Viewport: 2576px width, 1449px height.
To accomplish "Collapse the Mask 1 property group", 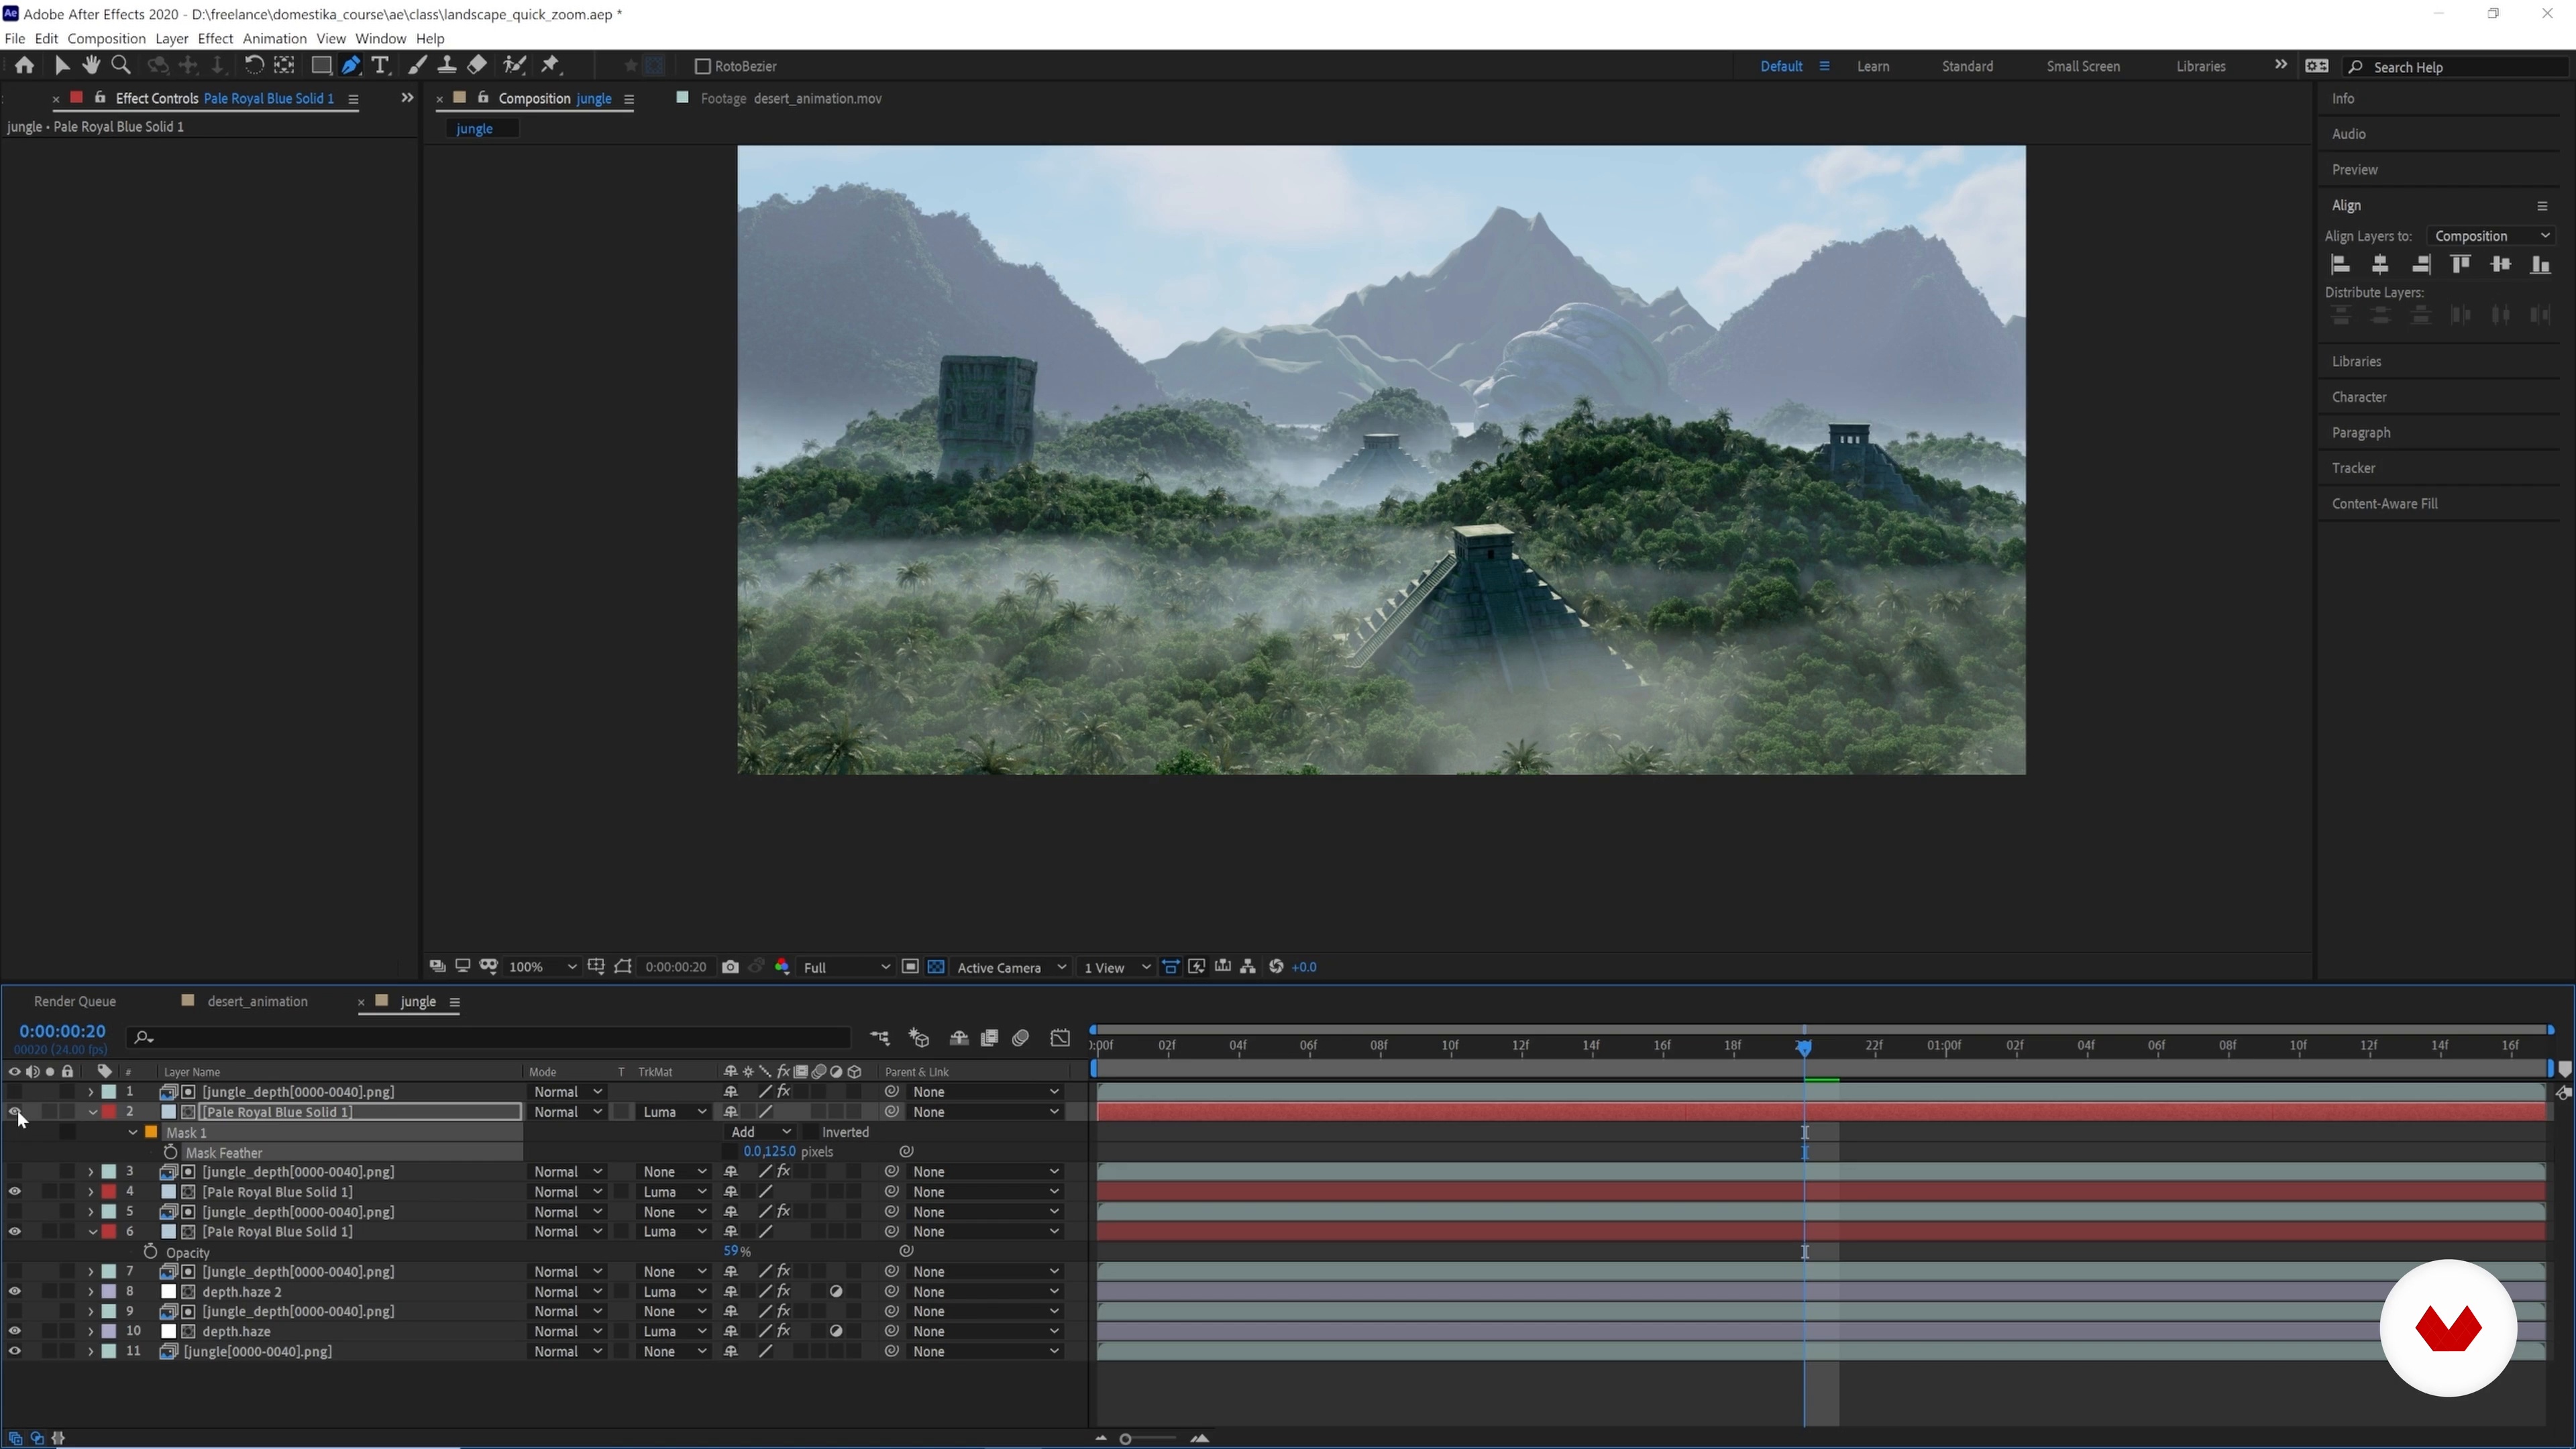I will (x=133, y=1132).
